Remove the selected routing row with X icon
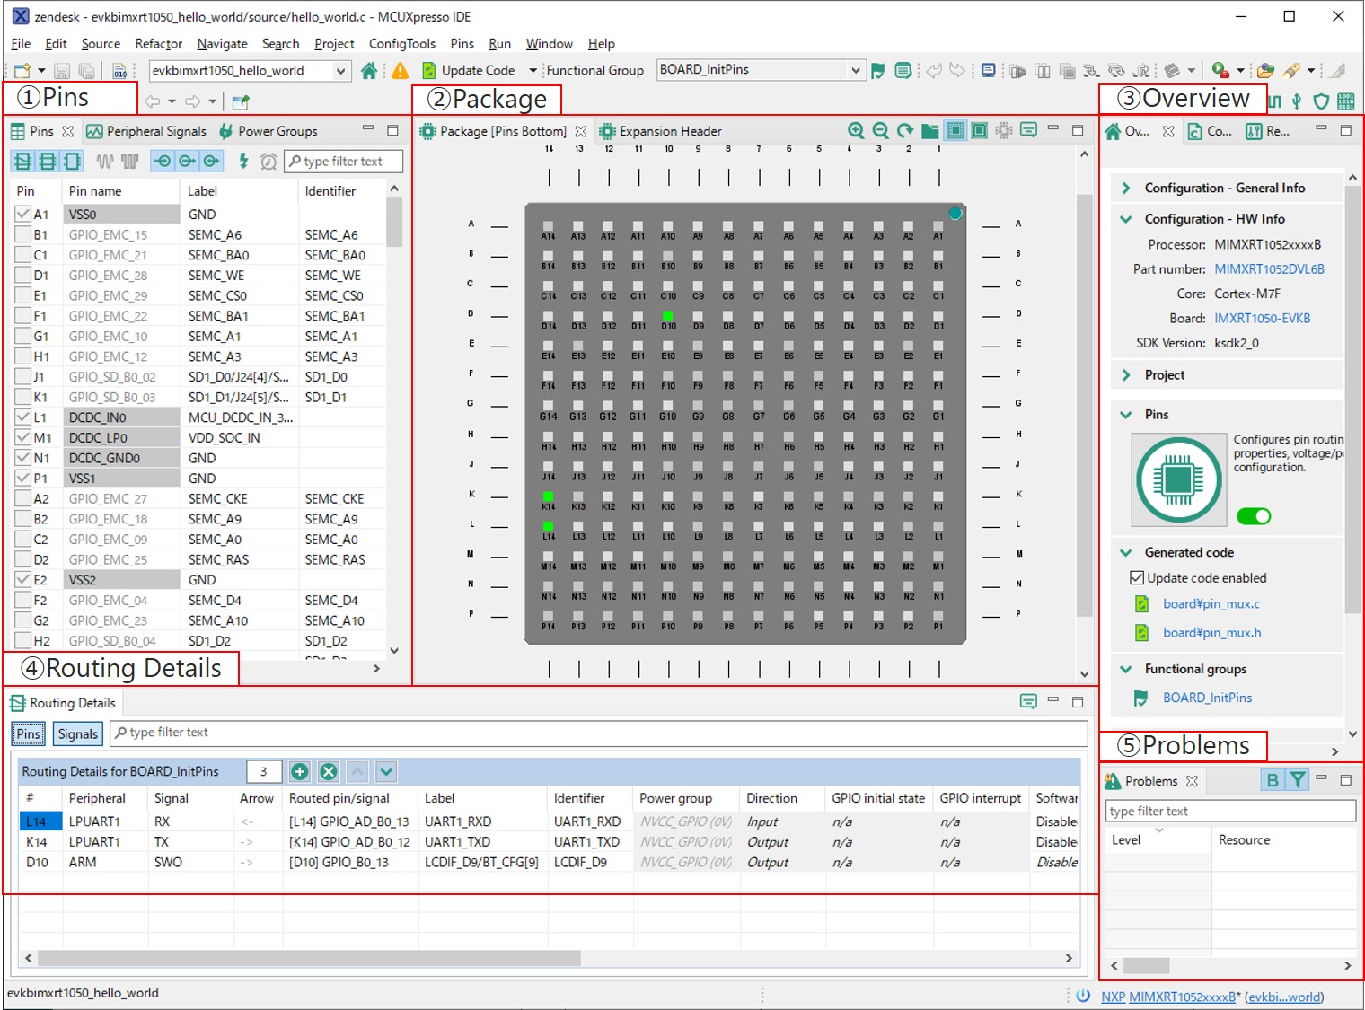Viewport: 1365px width, 1010px height. [x=329, y=771]
